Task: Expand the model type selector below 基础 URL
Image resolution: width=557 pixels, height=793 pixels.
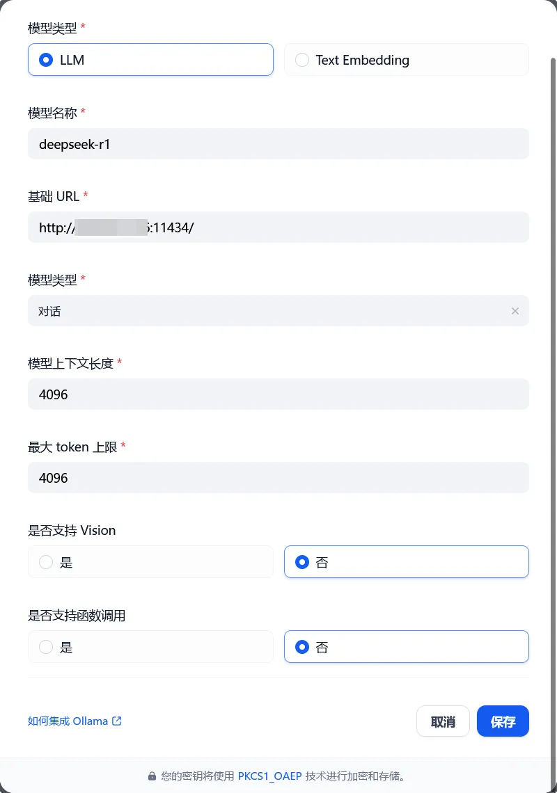Action: click(278, 311)
